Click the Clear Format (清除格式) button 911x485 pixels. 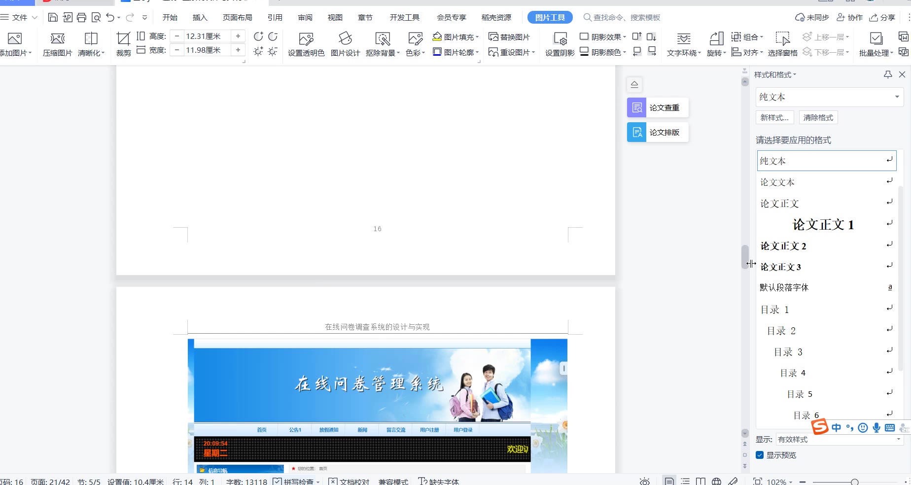[818, 117]
